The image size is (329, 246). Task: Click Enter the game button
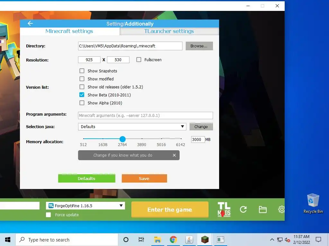(x=170, y=209)
